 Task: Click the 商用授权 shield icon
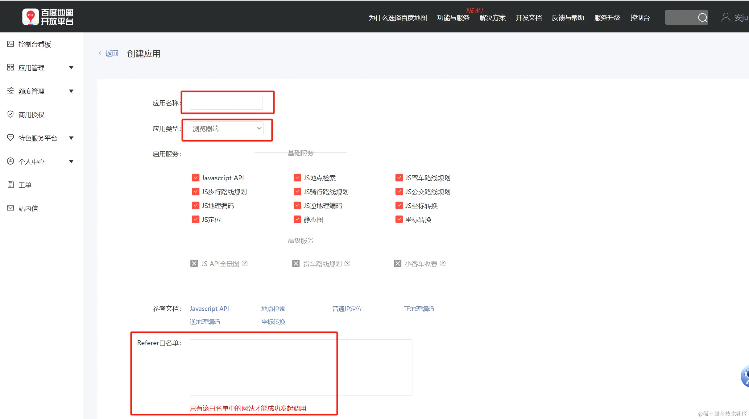tap(10, 114)
